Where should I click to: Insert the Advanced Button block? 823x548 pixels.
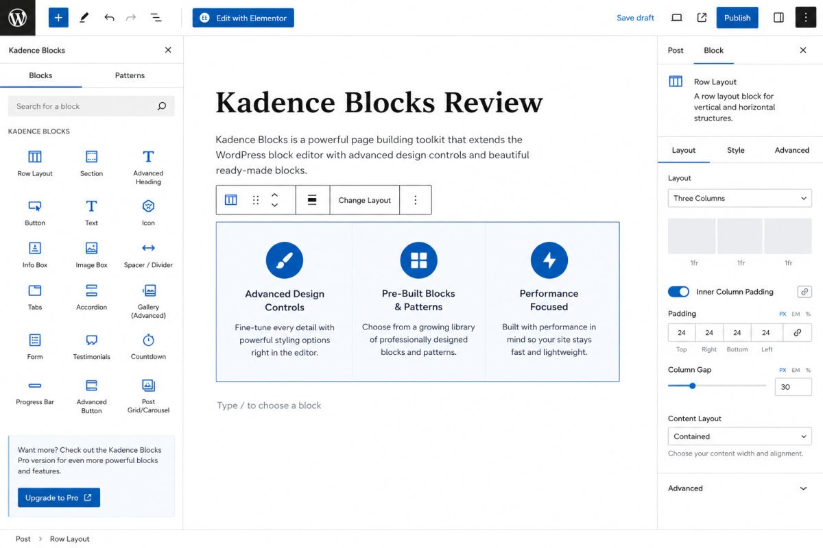pyautogui.click(x=91, y=396)
